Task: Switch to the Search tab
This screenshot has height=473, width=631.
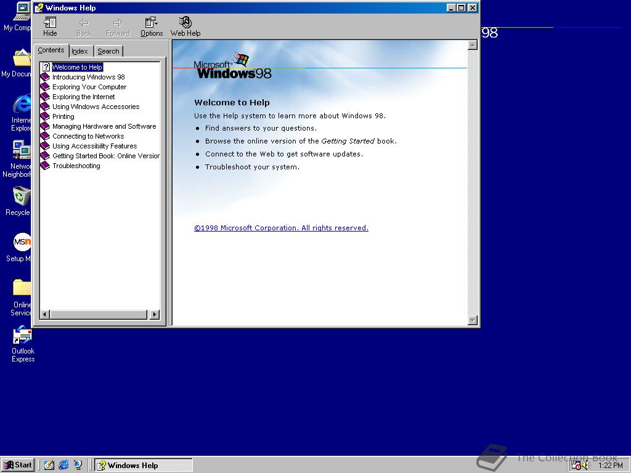Action: [108, 51]
